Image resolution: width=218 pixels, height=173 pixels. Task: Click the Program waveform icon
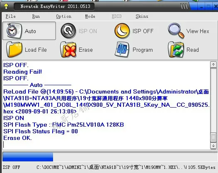tap(122, 49)
